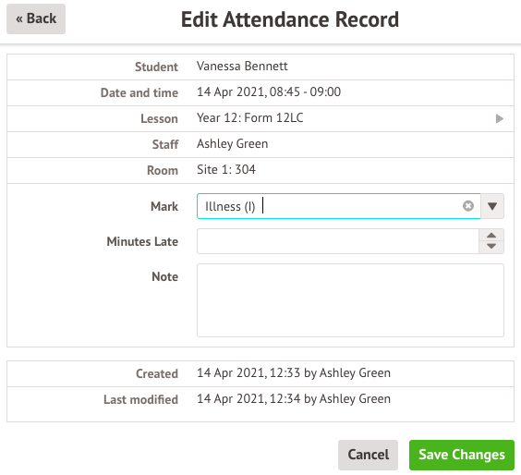Open the Year 12: Form 12LC lesson row

tap(260, 118)
